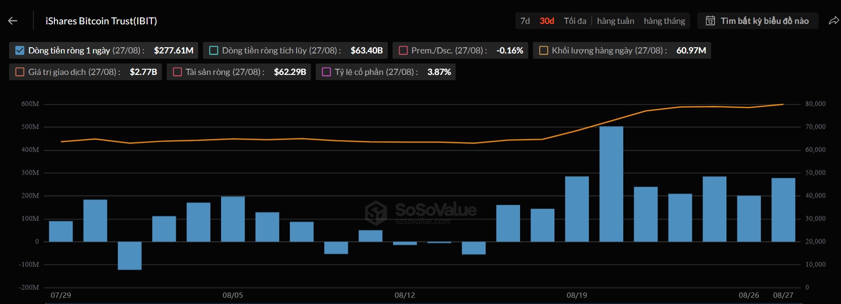This screenshot has height=304, width=841.
Task: Click the 08/12 small negative bar
Action: click(405, 243)
